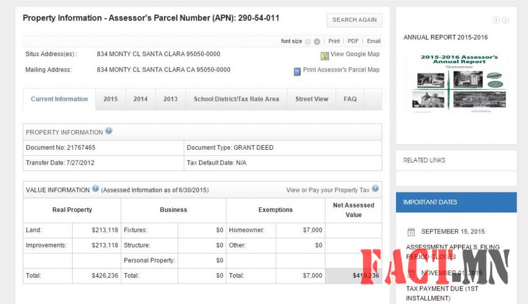The width and height of the screenshot is (528, 304).
Task: Open help icon beside Property Information
Action: [x=109, y=131]
